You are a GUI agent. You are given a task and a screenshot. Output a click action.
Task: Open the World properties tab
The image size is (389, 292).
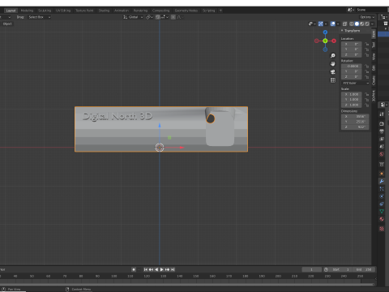382,154
